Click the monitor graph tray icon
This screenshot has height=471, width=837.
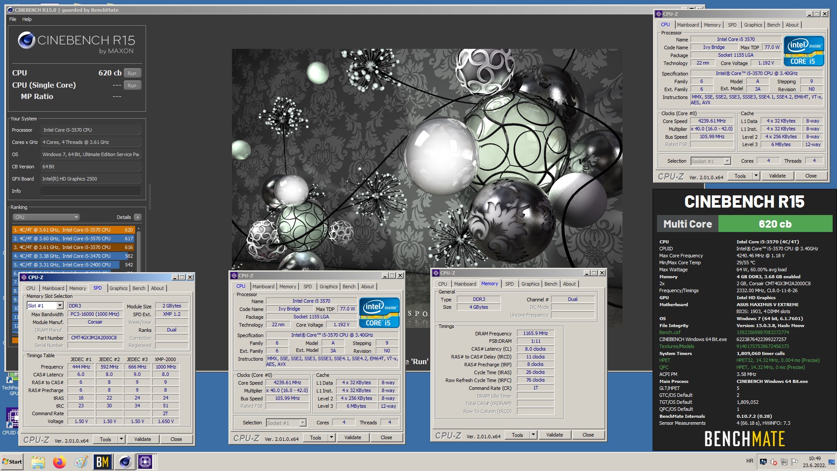763,462
